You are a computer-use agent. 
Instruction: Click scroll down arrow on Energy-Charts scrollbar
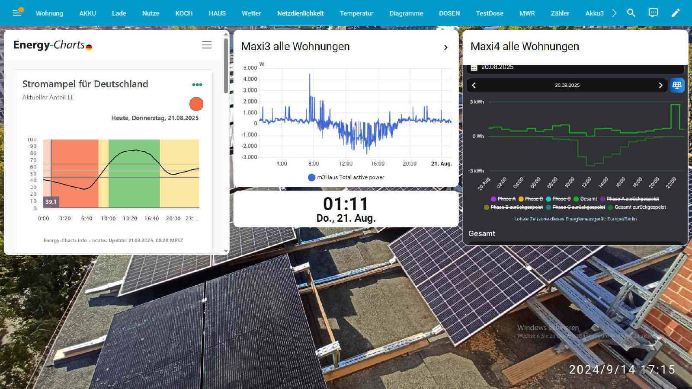[x=226, y=251]
